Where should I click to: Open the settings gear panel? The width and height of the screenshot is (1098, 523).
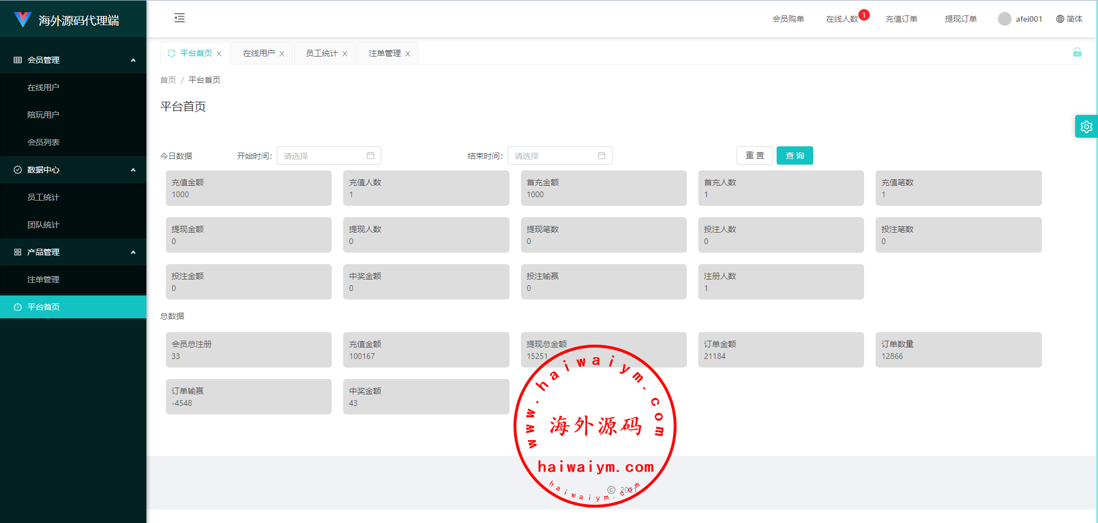click(x=1086, y=127)
